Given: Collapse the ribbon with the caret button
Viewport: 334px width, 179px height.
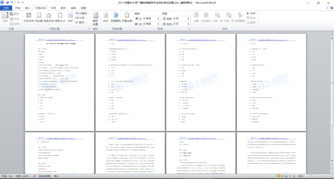Looking at the screenshot, I should (326, 8).
